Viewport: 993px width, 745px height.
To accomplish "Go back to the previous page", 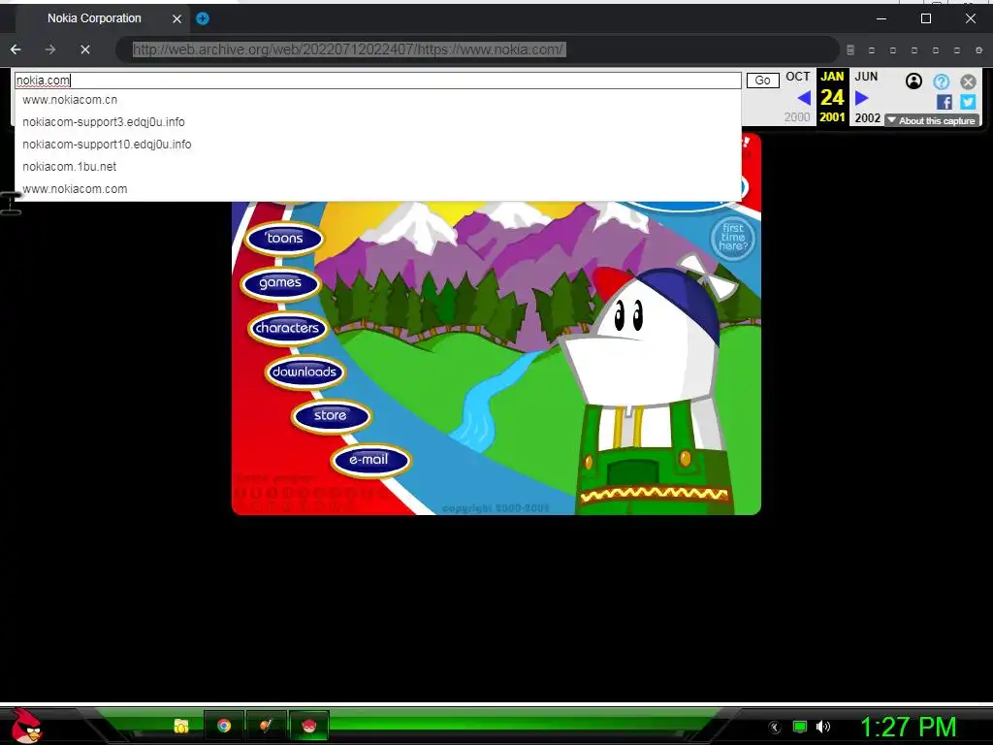I will tap(16, 49).
